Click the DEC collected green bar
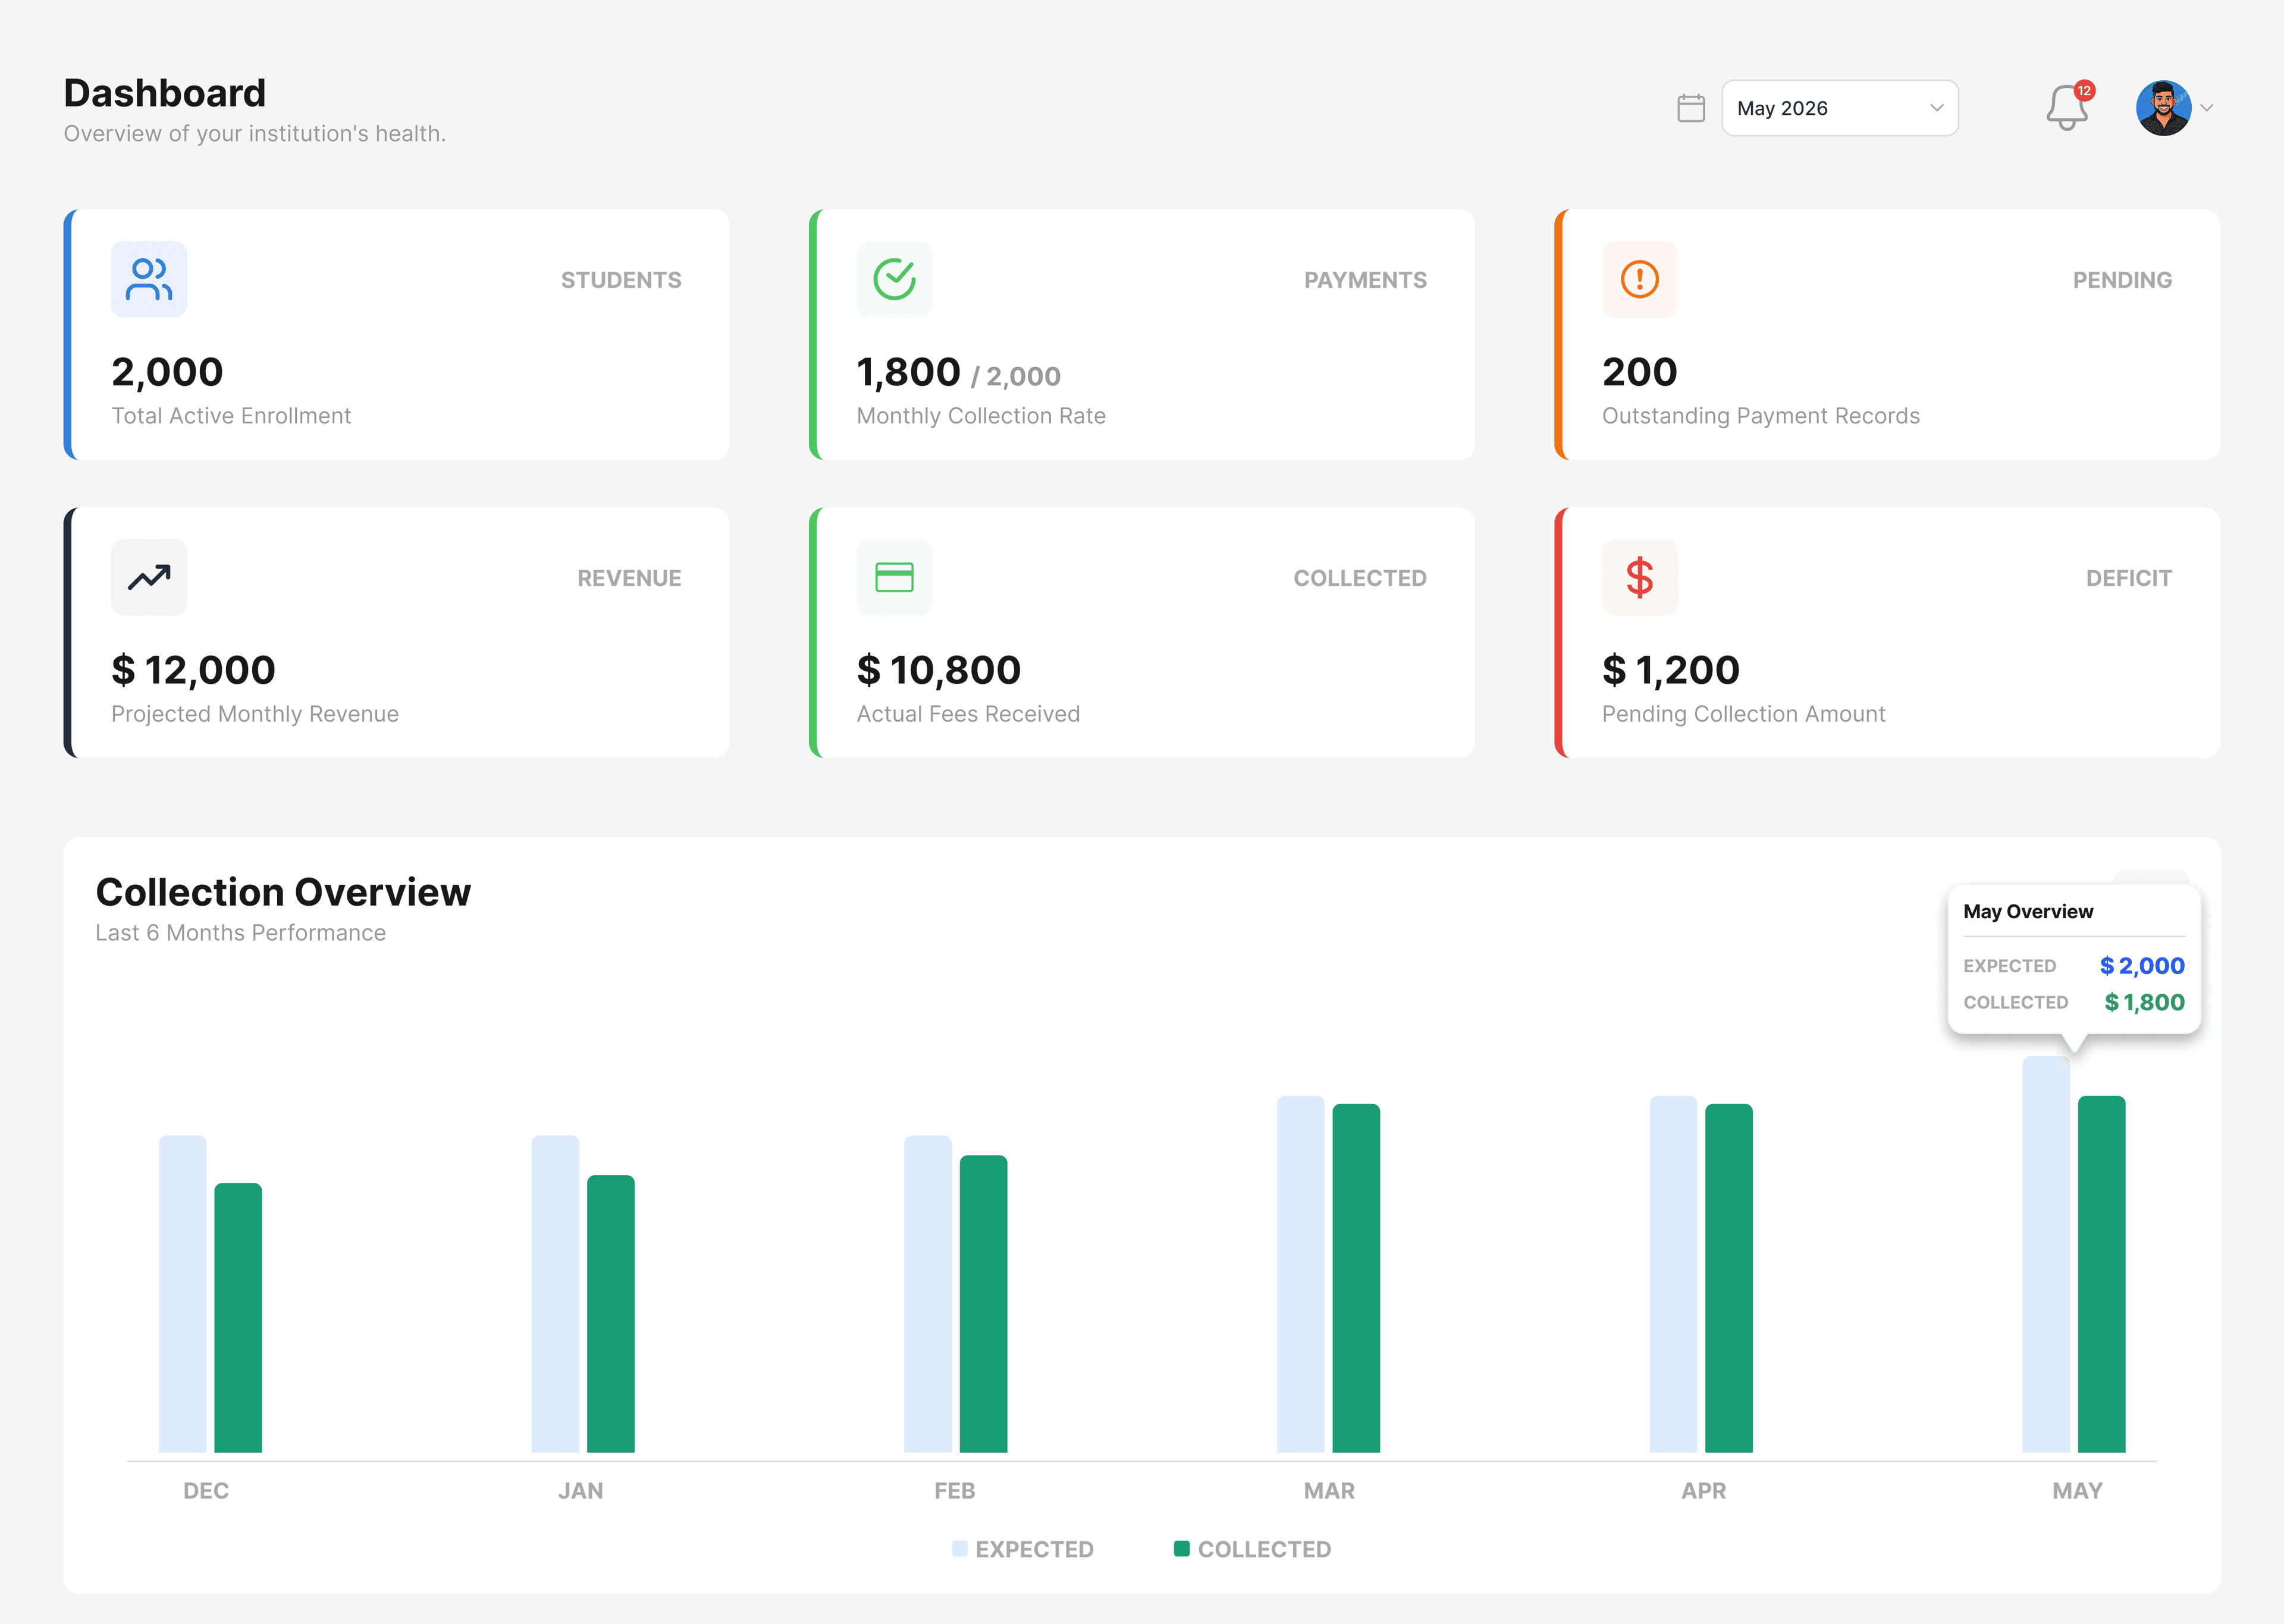 pos(238,1317)
